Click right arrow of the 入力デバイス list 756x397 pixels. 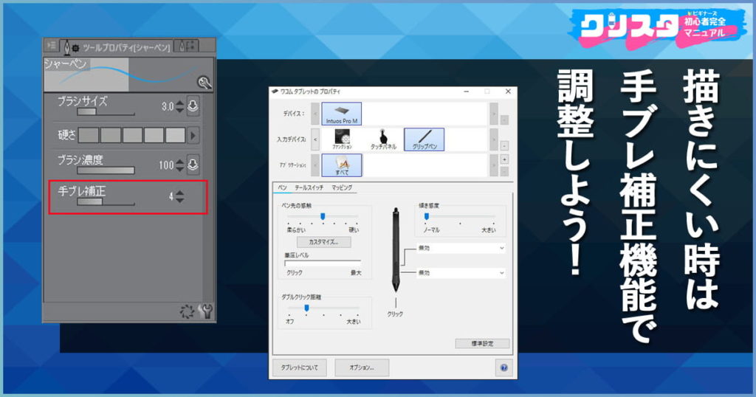(x=494, y=139)
